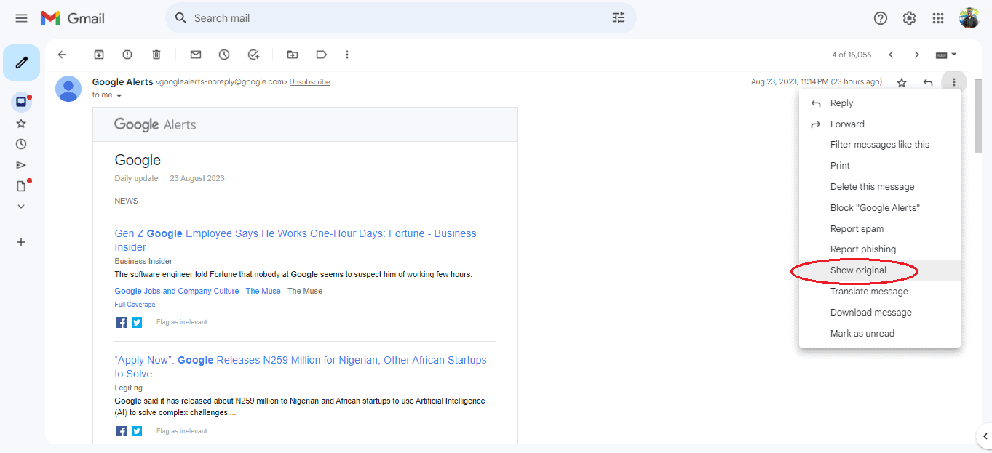992x453 pixels.
Task: Open the main menu hamburger icon
Action: coord(21,18)
